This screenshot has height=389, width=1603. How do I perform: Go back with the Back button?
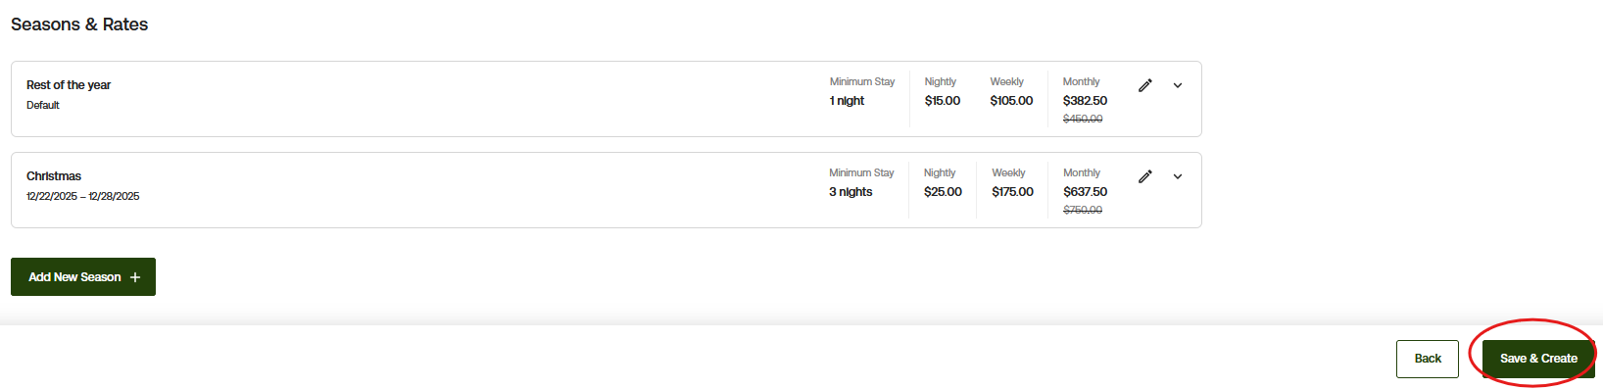click(1428, 359)
